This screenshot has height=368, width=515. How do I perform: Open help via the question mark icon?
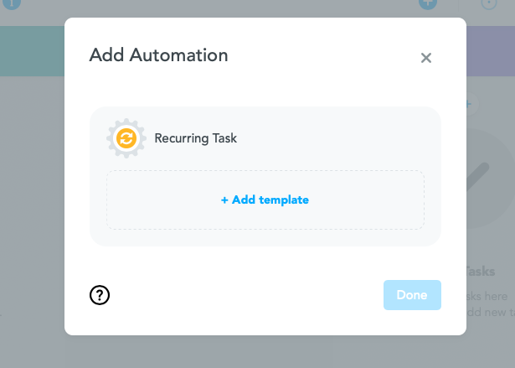point(100,295)
